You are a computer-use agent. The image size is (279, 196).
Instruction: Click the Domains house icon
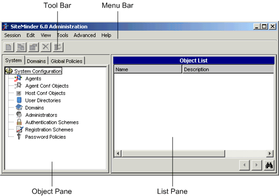[19, 108]
